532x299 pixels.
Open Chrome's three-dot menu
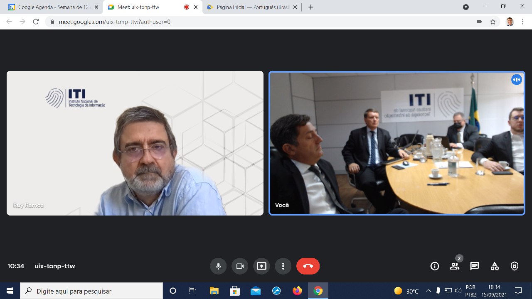(522, 22)
